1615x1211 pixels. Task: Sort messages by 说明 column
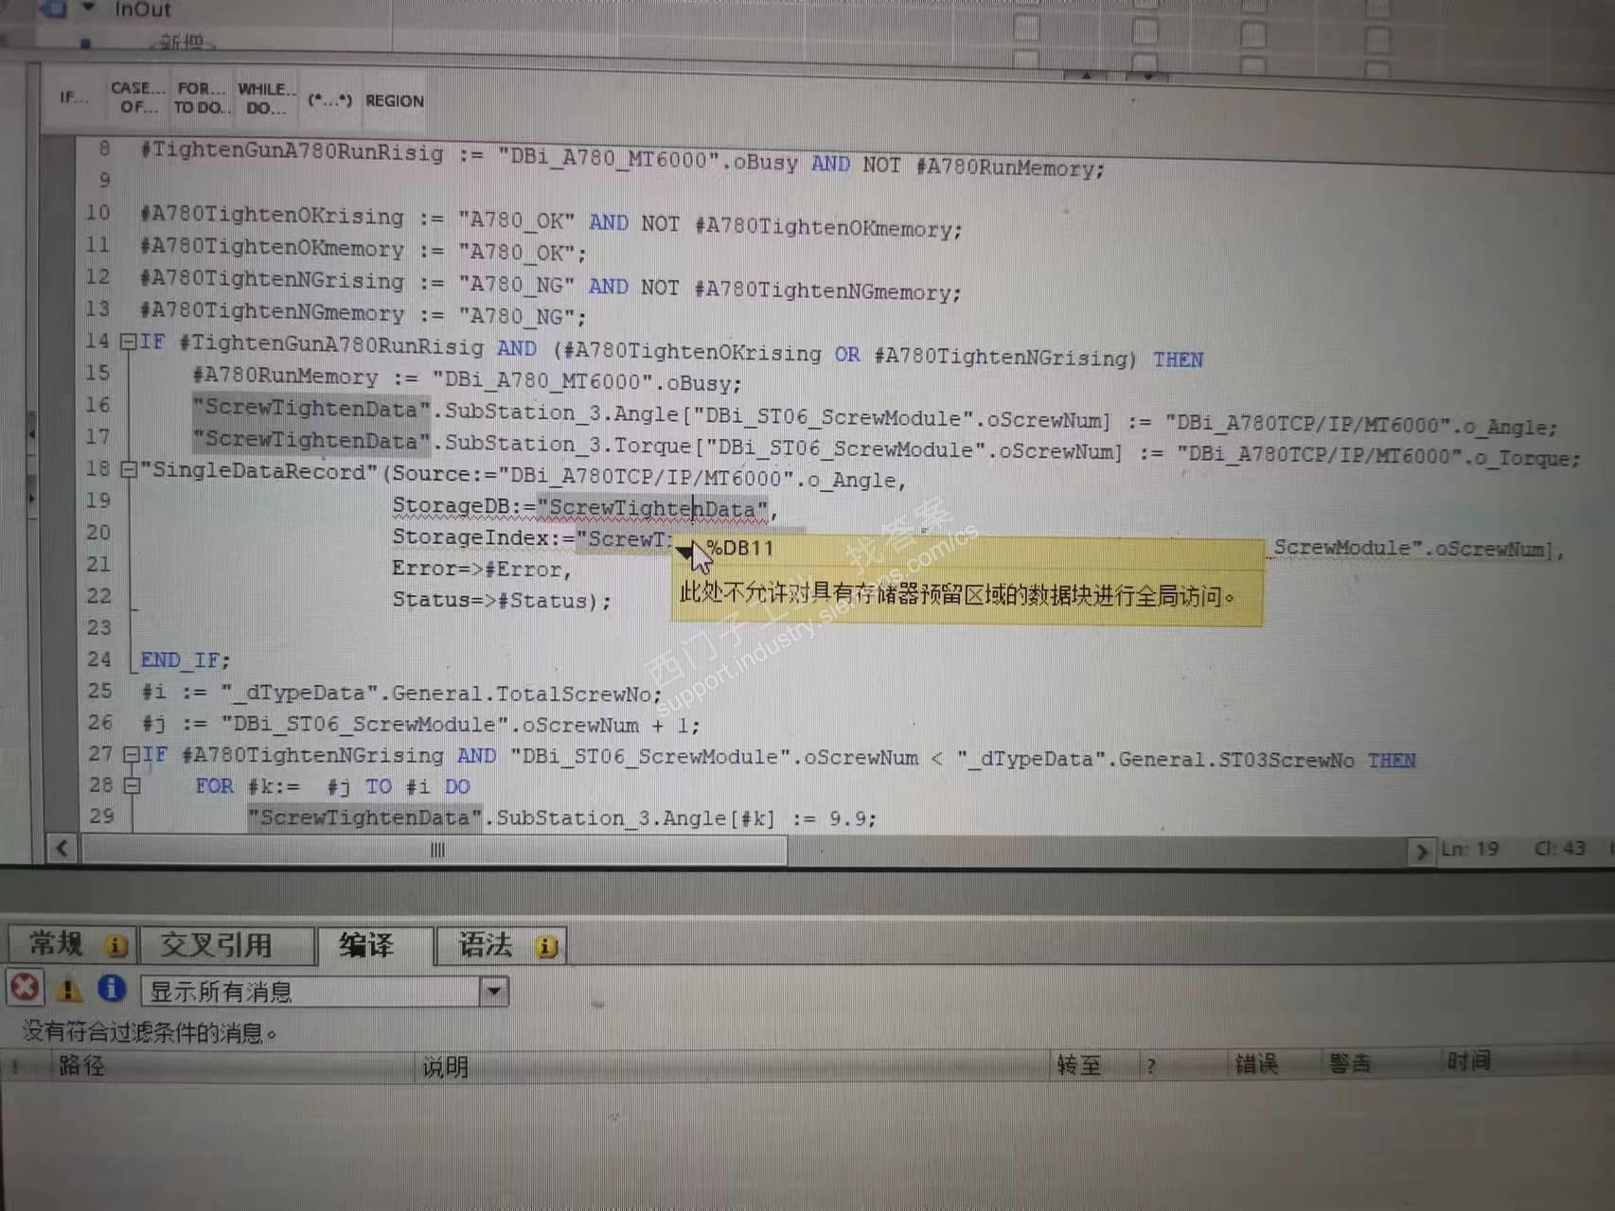pyautogui.click(x=445, y=1067)
